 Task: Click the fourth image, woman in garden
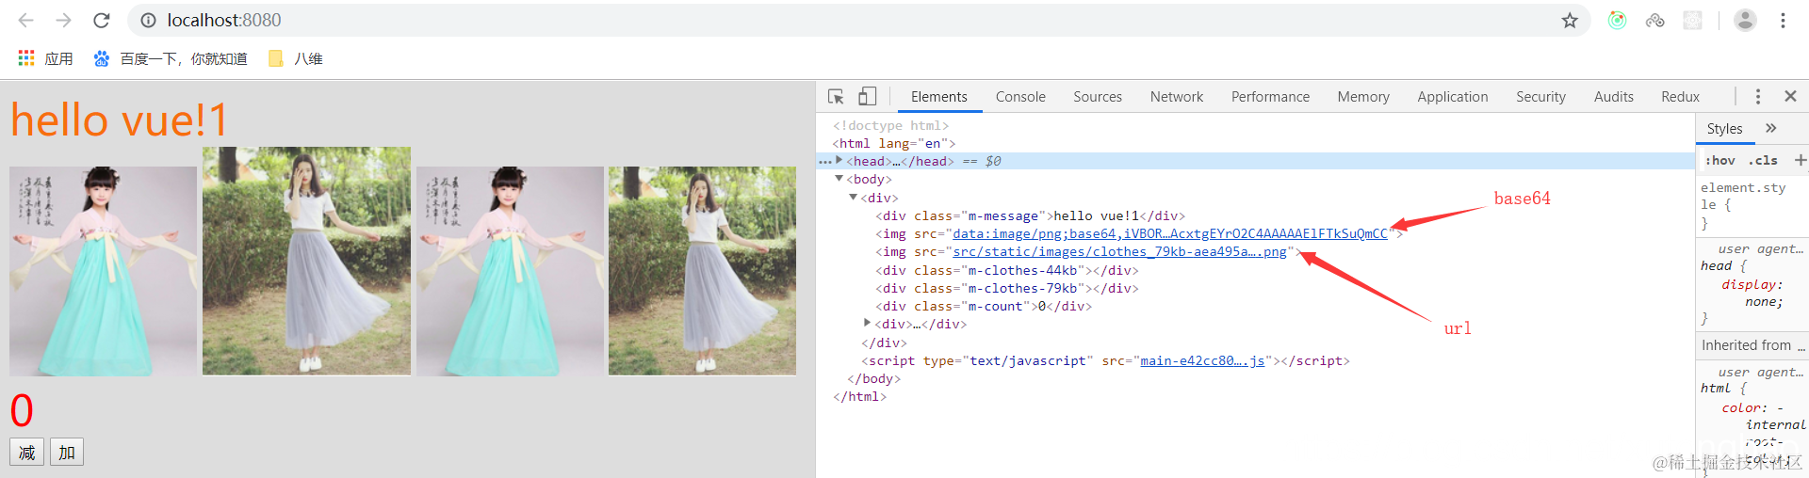click(x=702, y=271)
